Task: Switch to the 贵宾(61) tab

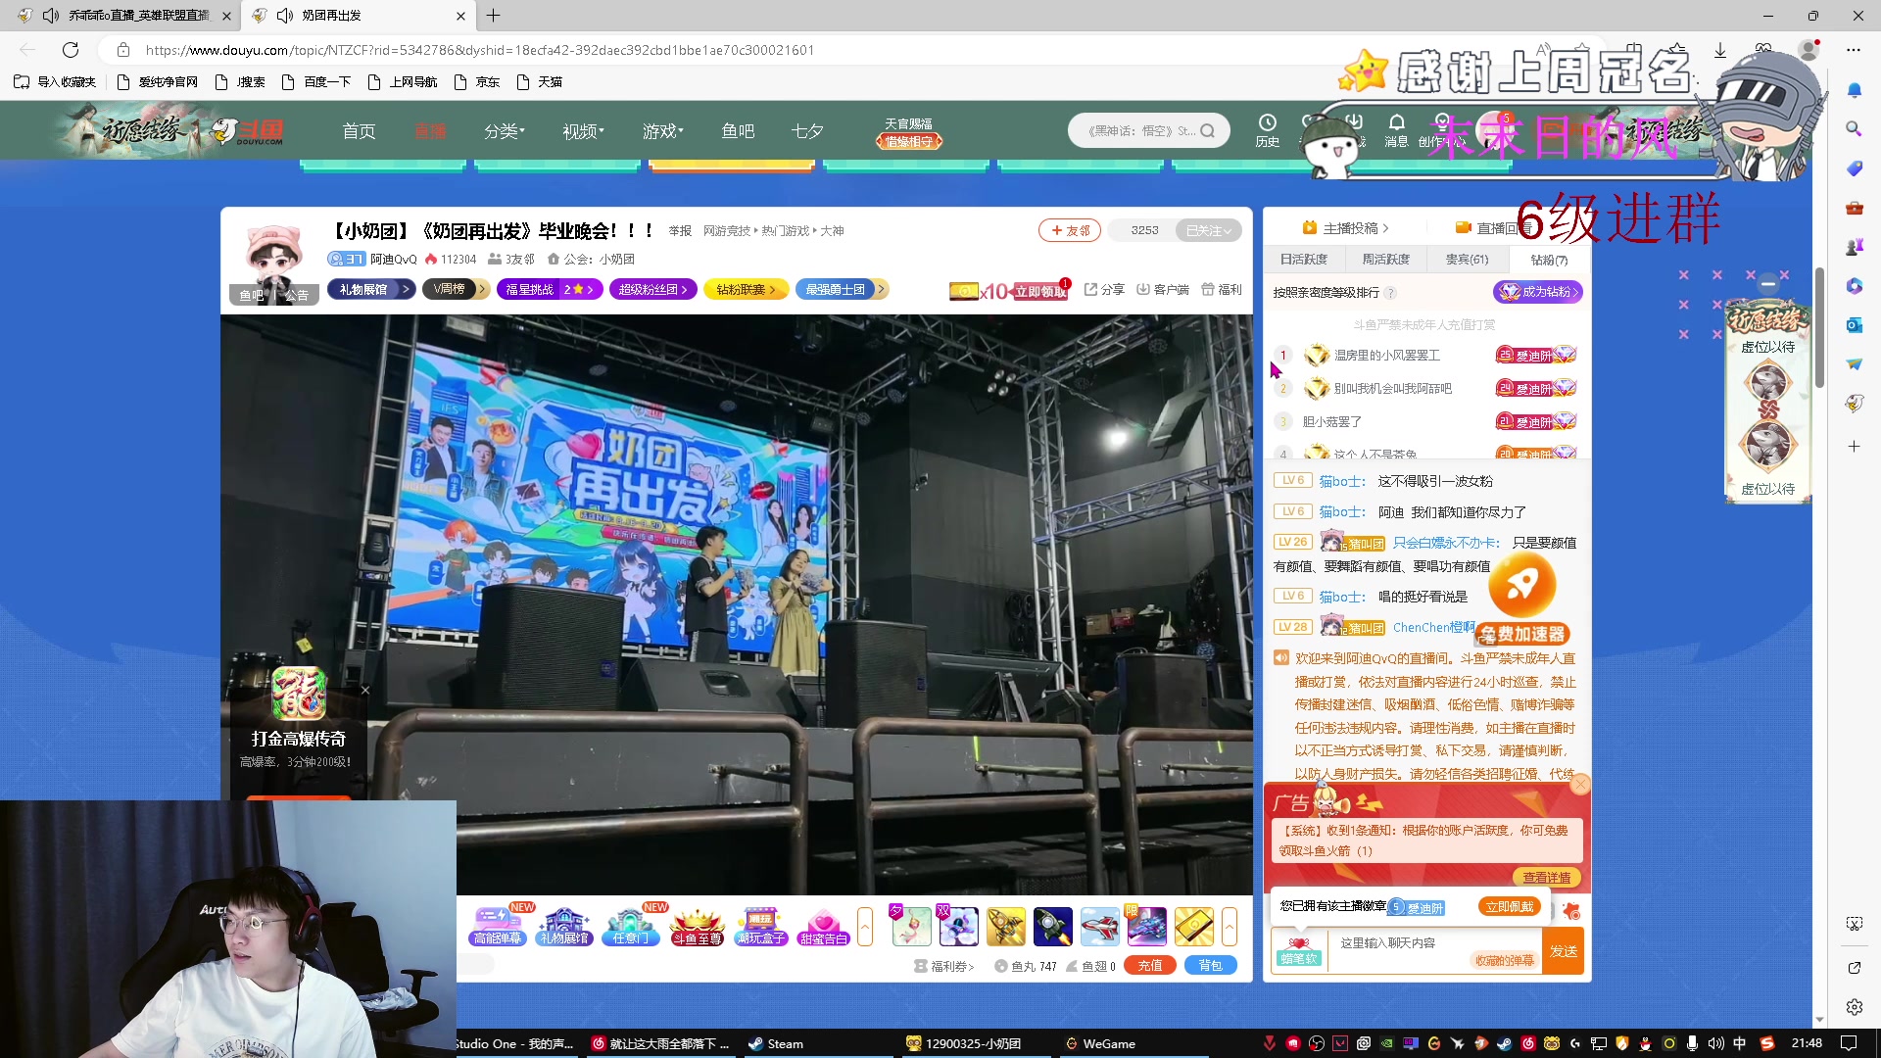Action: click(1467, 259)
